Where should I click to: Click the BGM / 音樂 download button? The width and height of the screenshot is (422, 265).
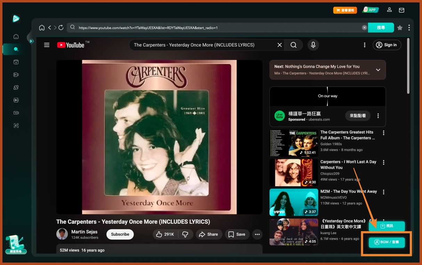click(387, 242)
